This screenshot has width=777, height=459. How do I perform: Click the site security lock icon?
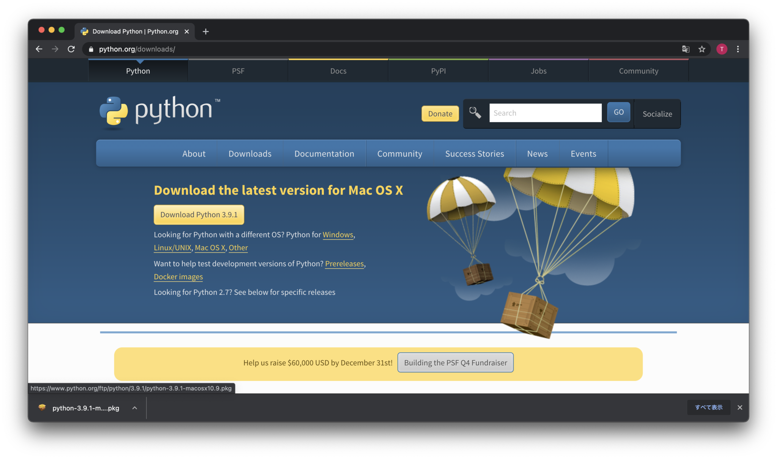[x=91, y=49]
